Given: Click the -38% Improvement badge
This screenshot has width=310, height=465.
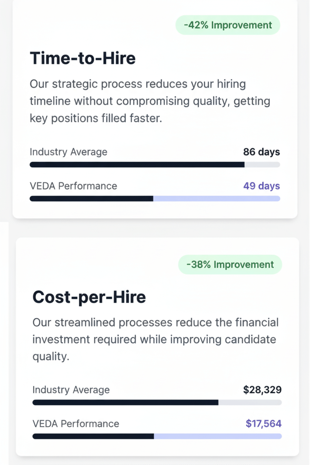Looking at the screenshot, I should tap(230, 265).
